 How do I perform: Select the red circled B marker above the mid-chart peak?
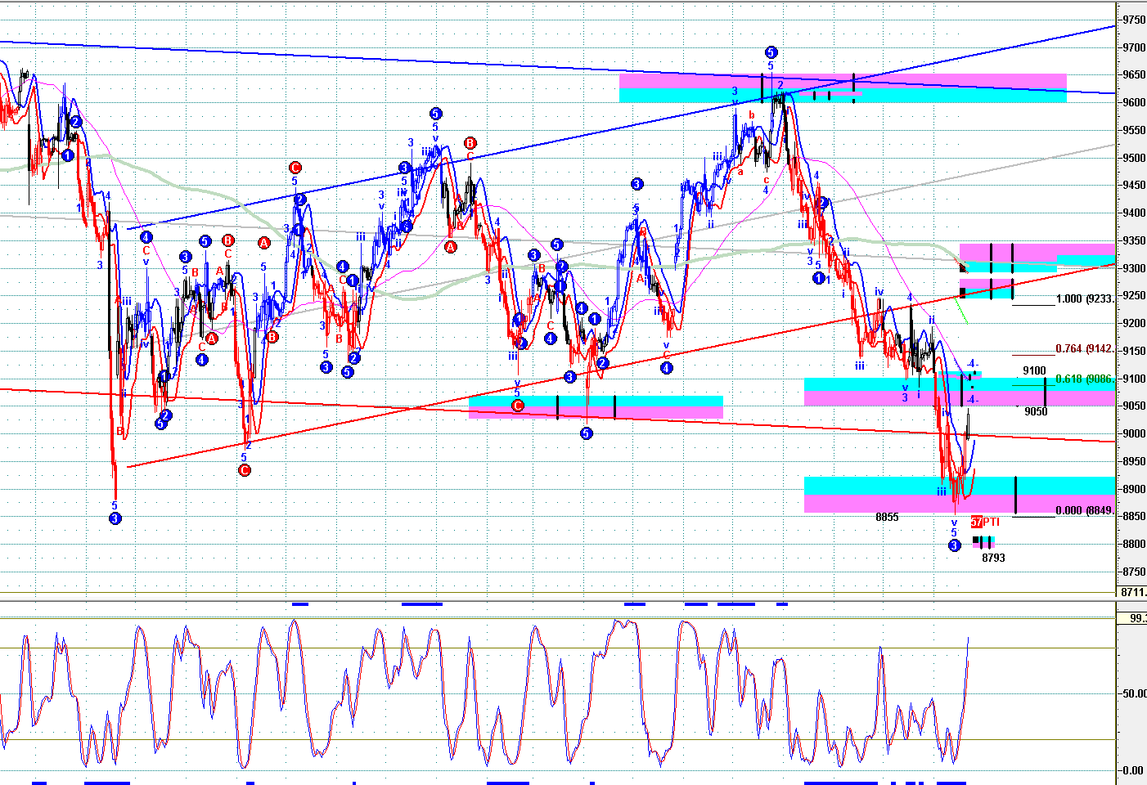click(470, 143)
